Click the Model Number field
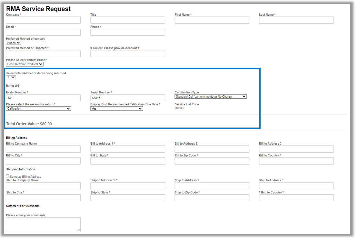Screen dimensions: 356x238 click(43, 98)
